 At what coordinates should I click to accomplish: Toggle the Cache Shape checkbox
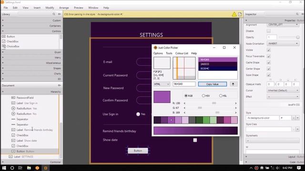click(x=269, y=62)
